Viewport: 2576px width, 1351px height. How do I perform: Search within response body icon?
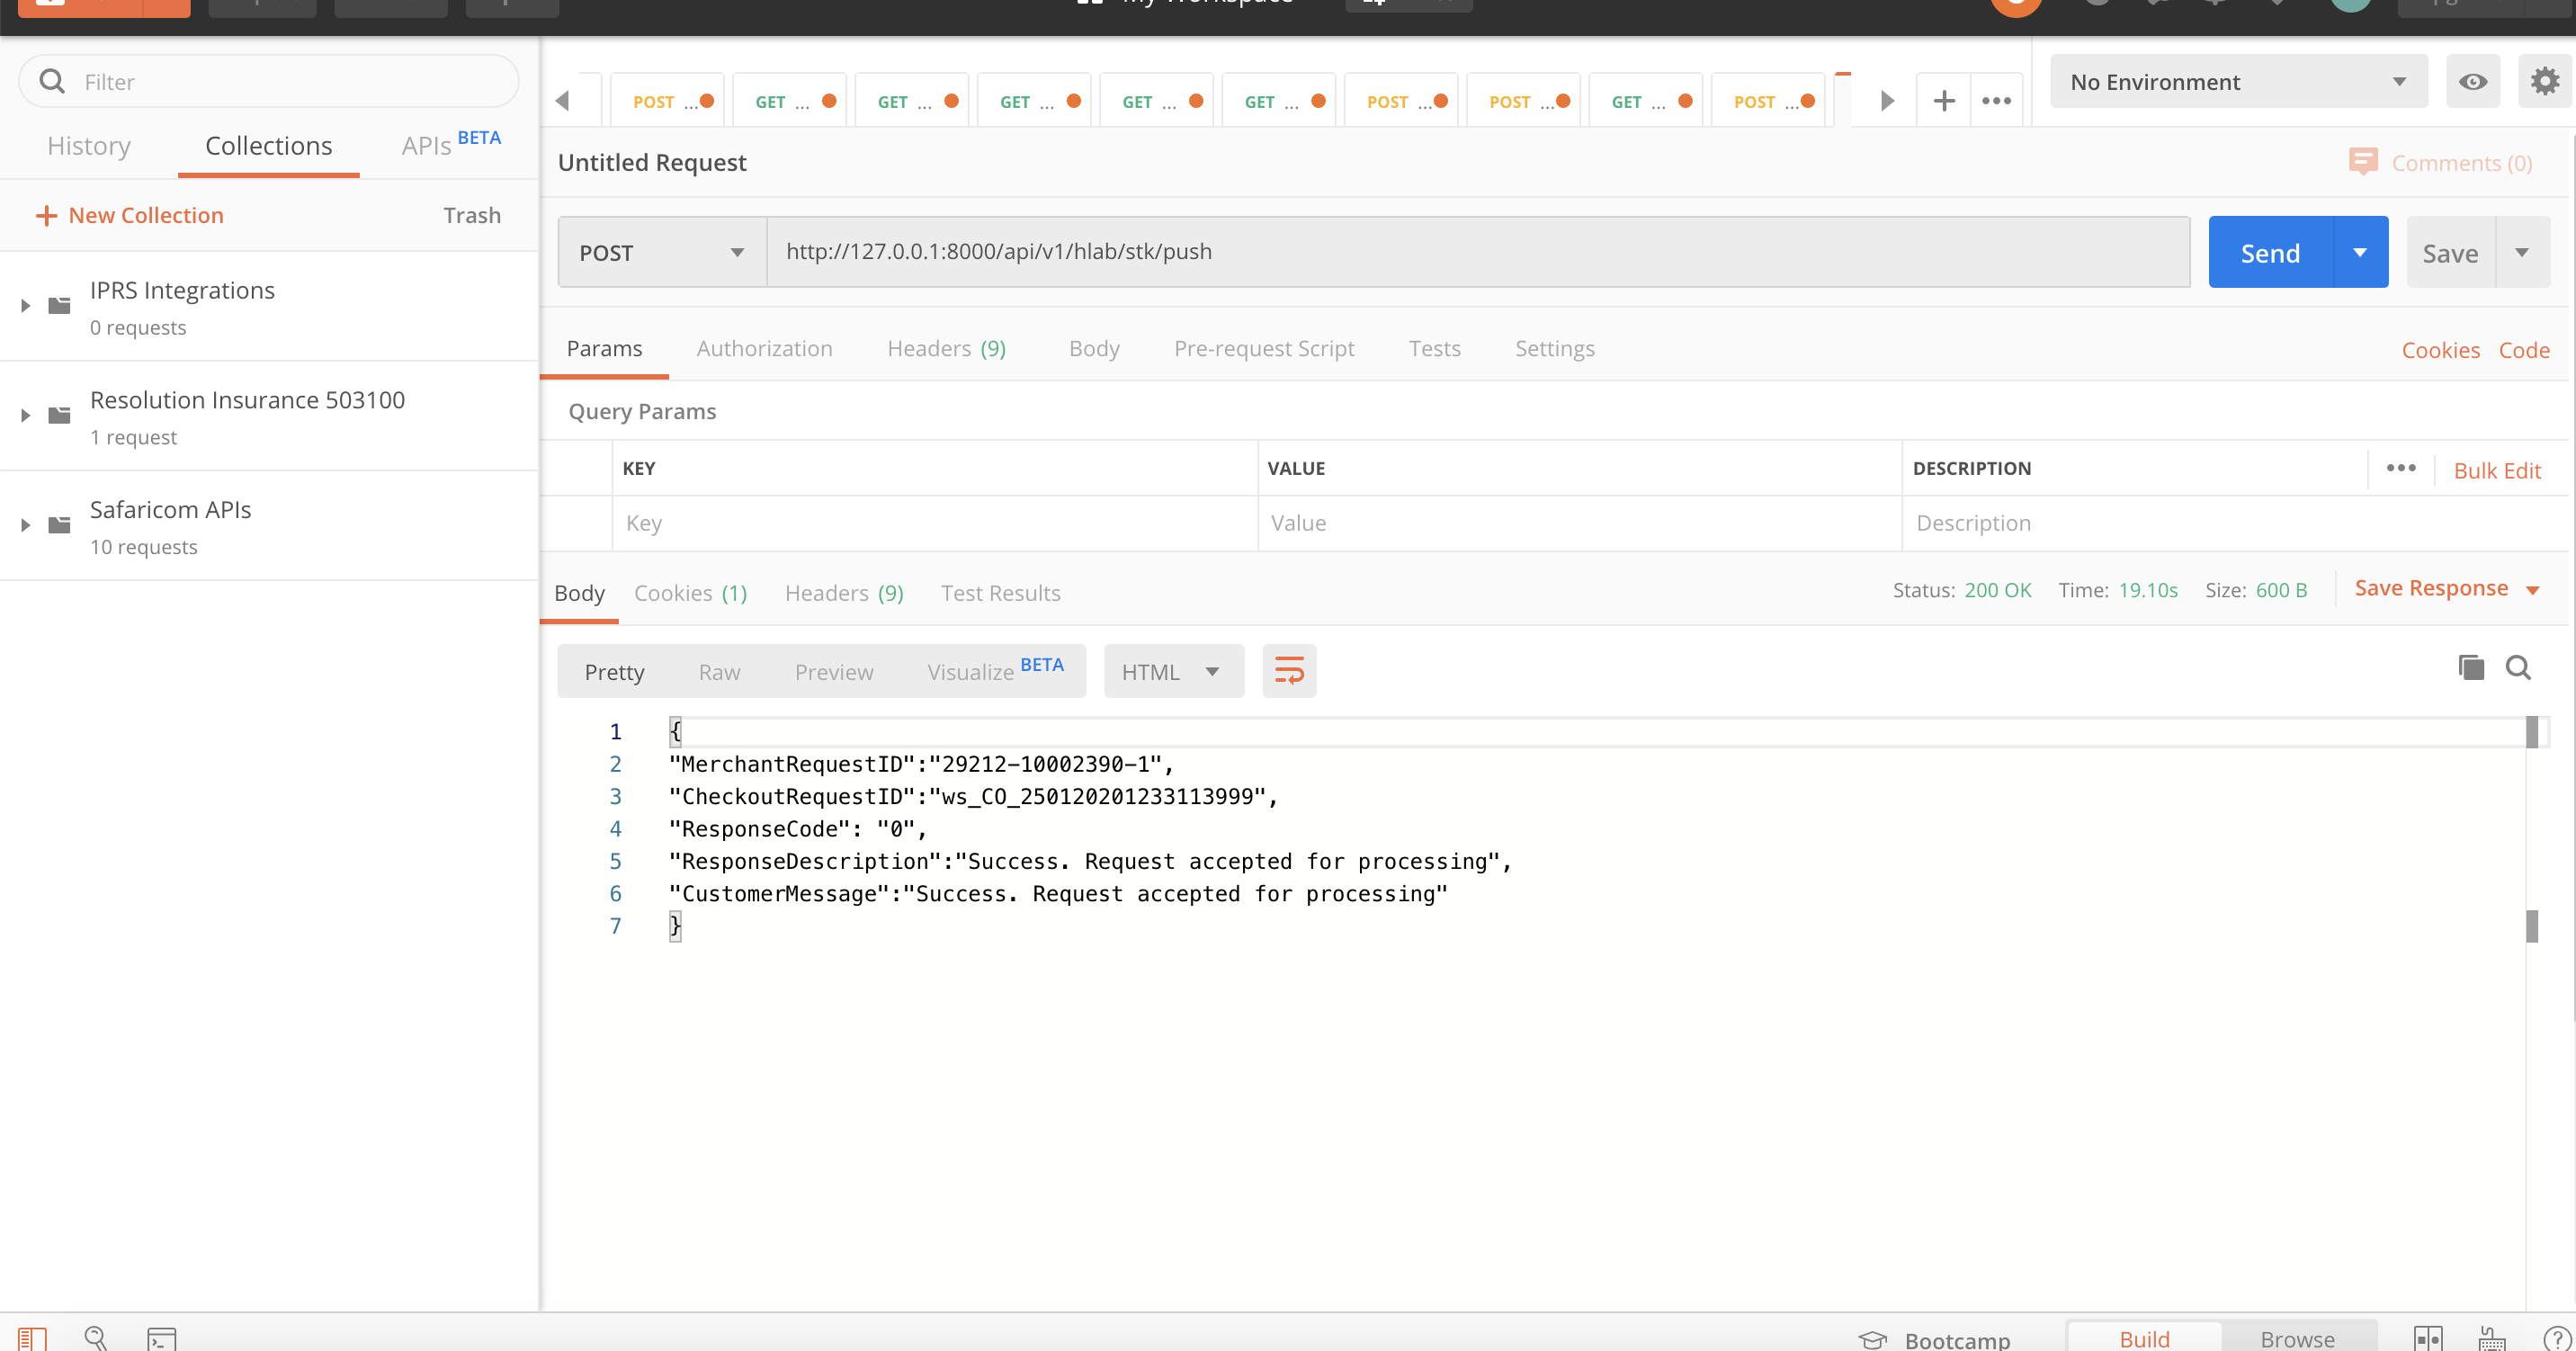[2518, 667]
